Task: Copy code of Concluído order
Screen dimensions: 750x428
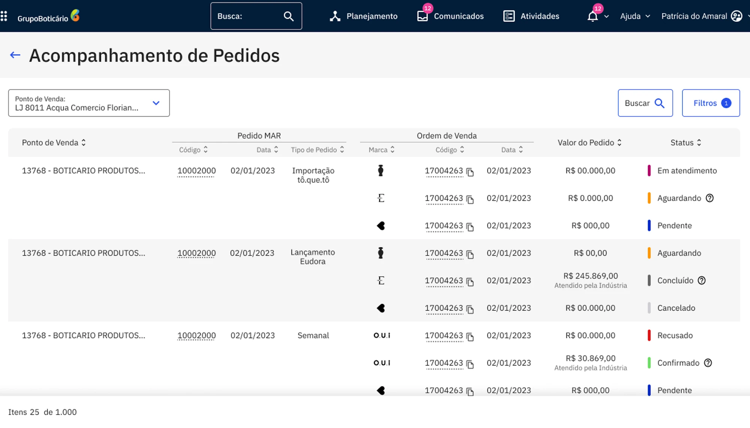Action: (470, 282)
